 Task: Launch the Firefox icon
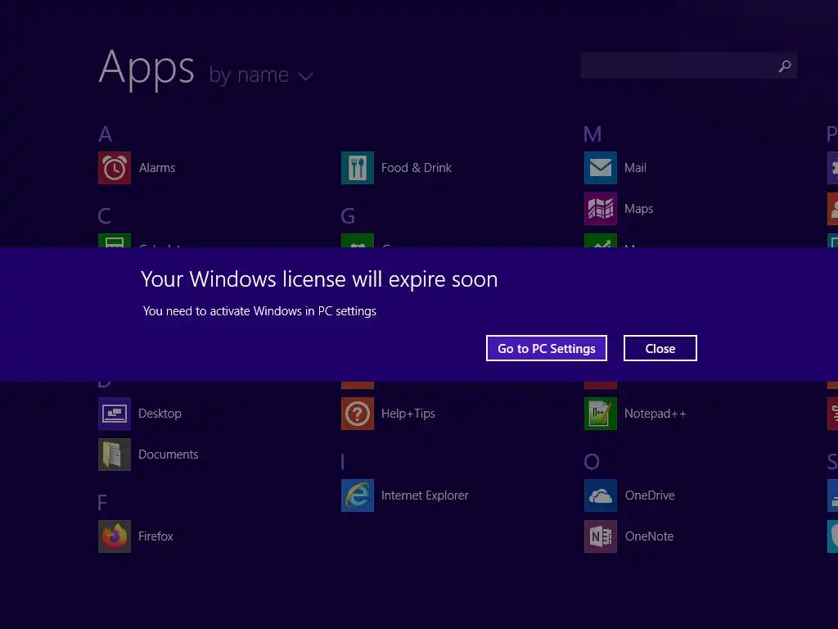[115, 536]
